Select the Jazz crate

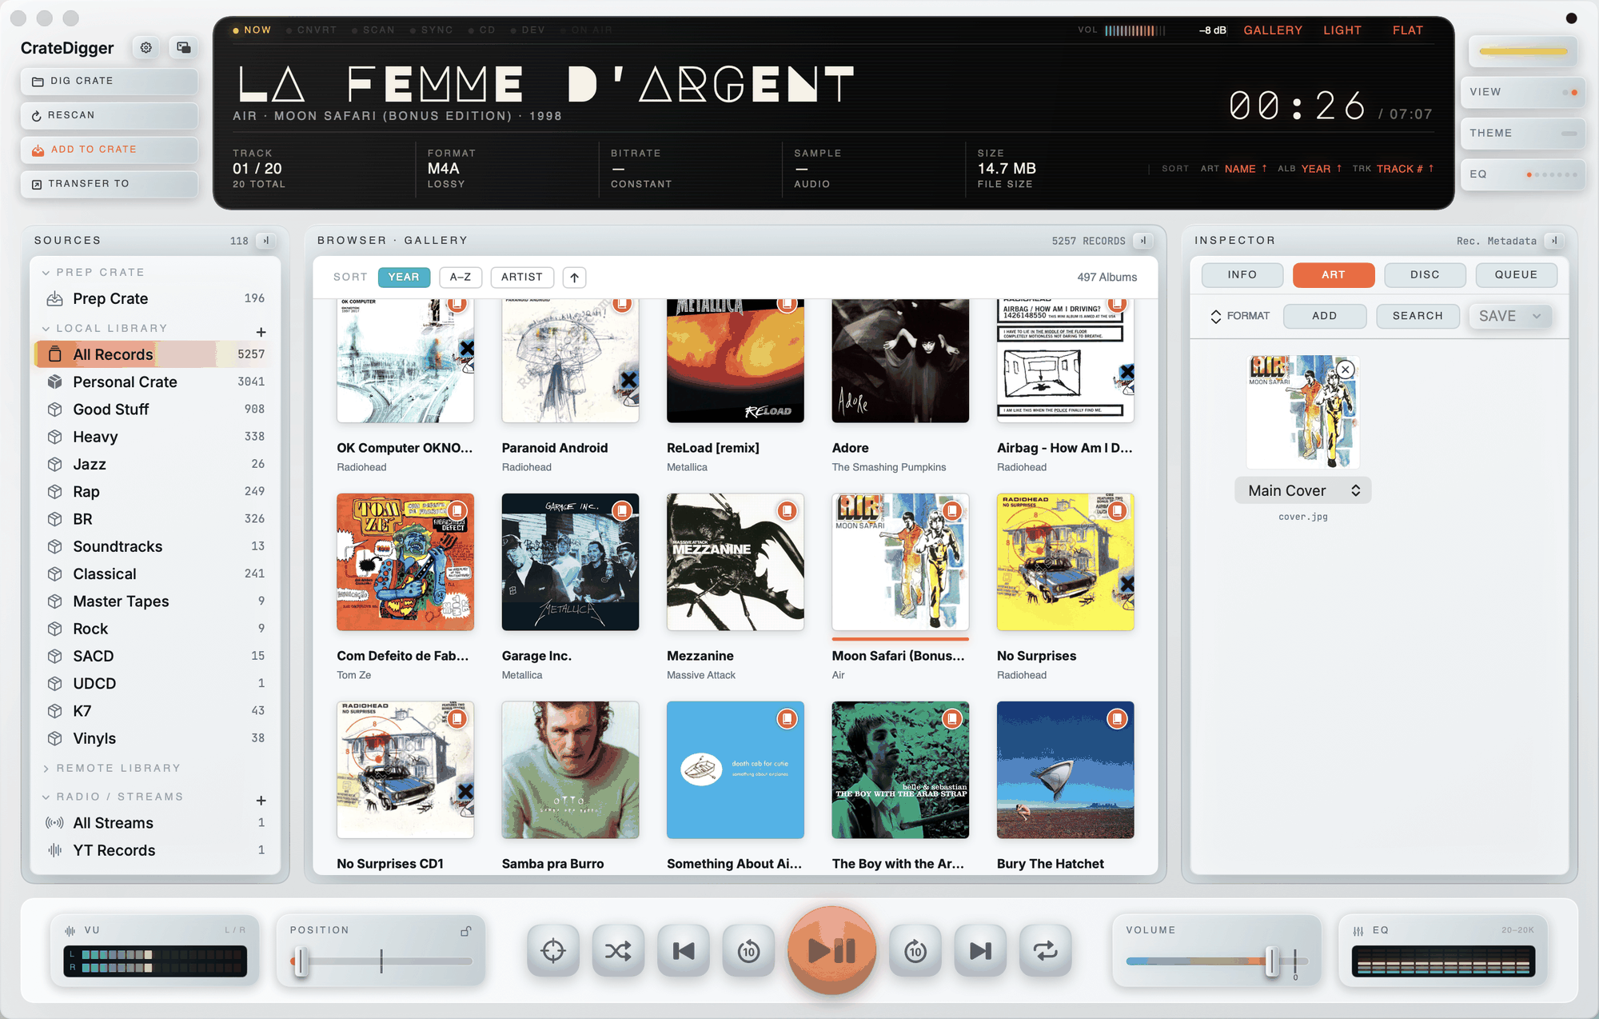155,464
